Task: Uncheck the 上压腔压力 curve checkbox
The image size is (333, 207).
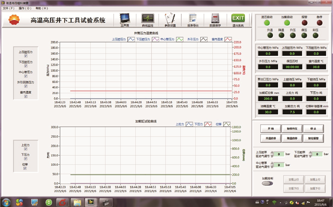Action: pos(26,56)
